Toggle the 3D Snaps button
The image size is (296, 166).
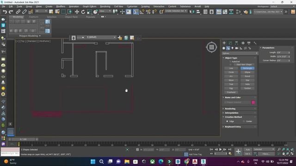tap(135, 12)
